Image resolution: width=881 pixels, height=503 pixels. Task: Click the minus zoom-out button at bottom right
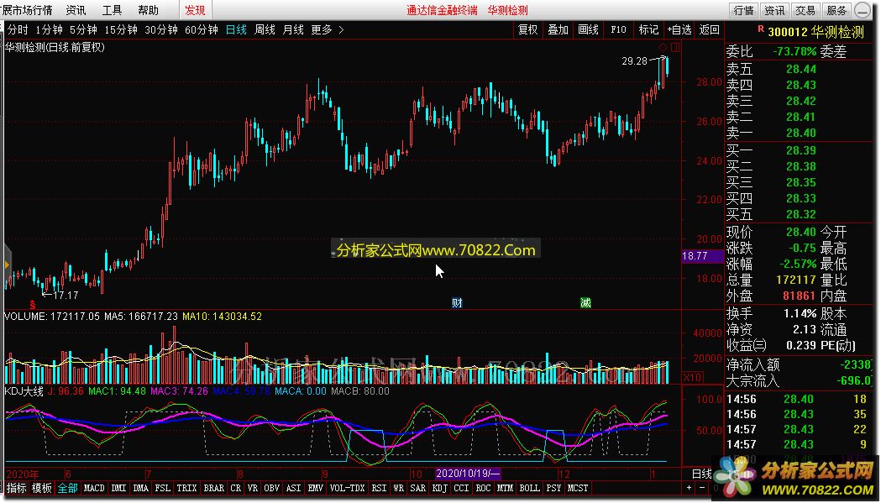701,488
